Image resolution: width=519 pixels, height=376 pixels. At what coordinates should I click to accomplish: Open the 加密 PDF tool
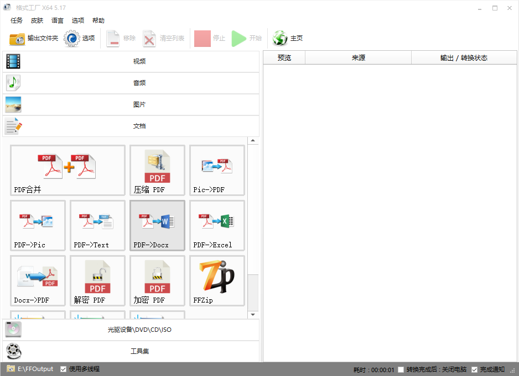pyautogui.click(x=157, y=280)
